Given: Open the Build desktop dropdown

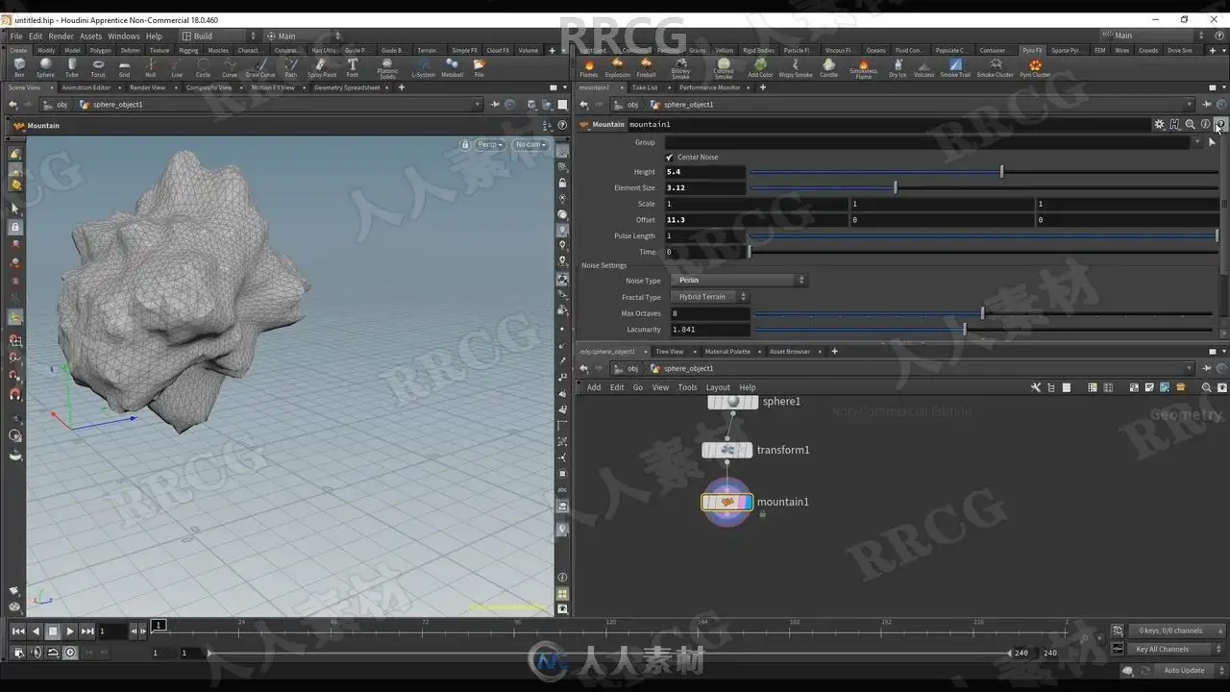Looking at the screenshot, I should tap(219, 37).
